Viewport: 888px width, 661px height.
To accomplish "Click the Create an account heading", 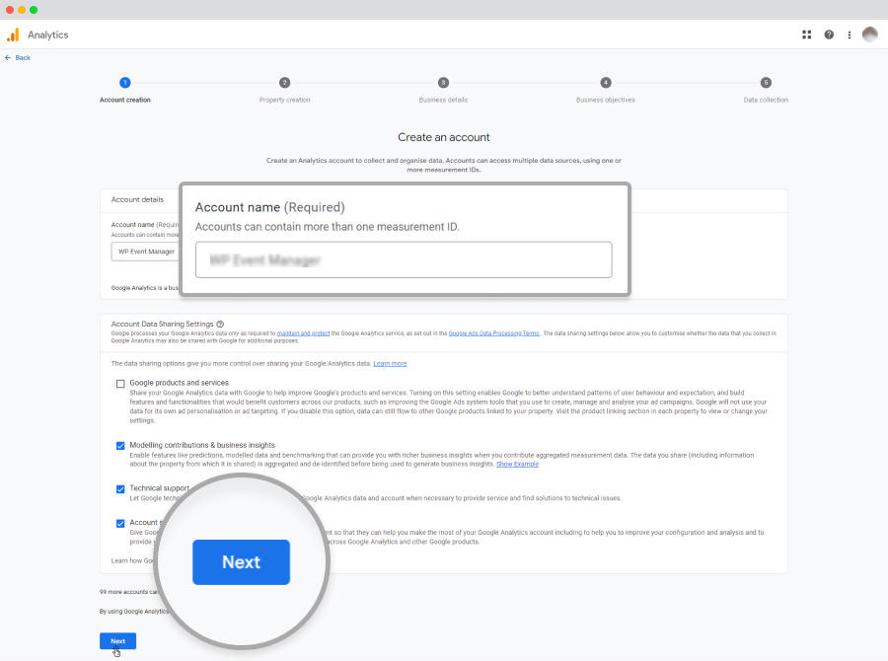I will 443,137.
